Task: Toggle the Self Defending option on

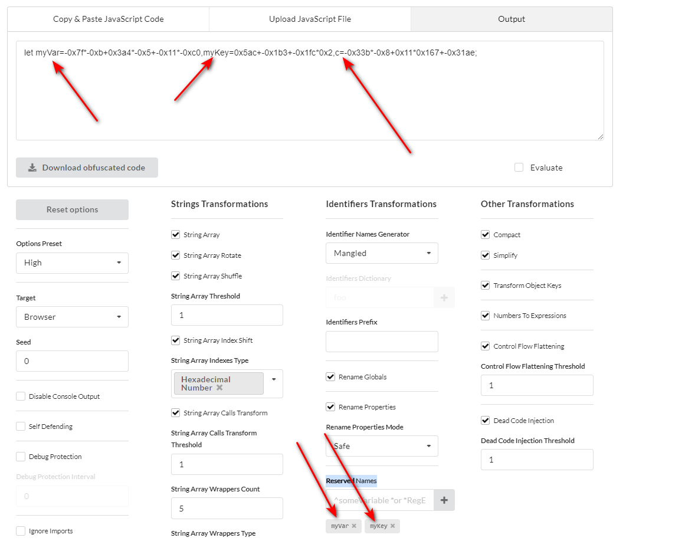Action: point(21,426)
